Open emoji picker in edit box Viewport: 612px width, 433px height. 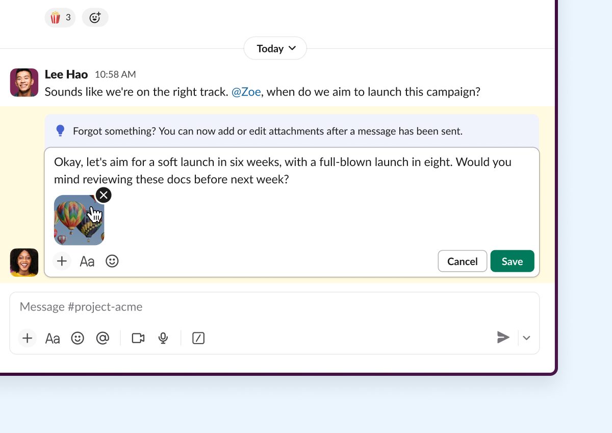(x=112, y=261)
